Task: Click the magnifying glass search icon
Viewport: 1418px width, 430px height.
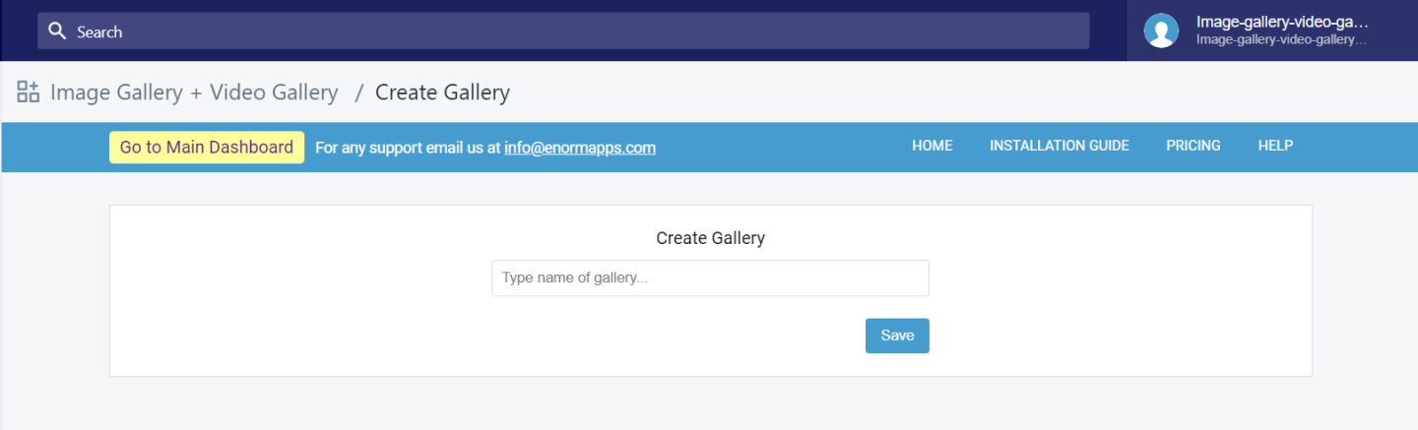Action: point(57,31)
